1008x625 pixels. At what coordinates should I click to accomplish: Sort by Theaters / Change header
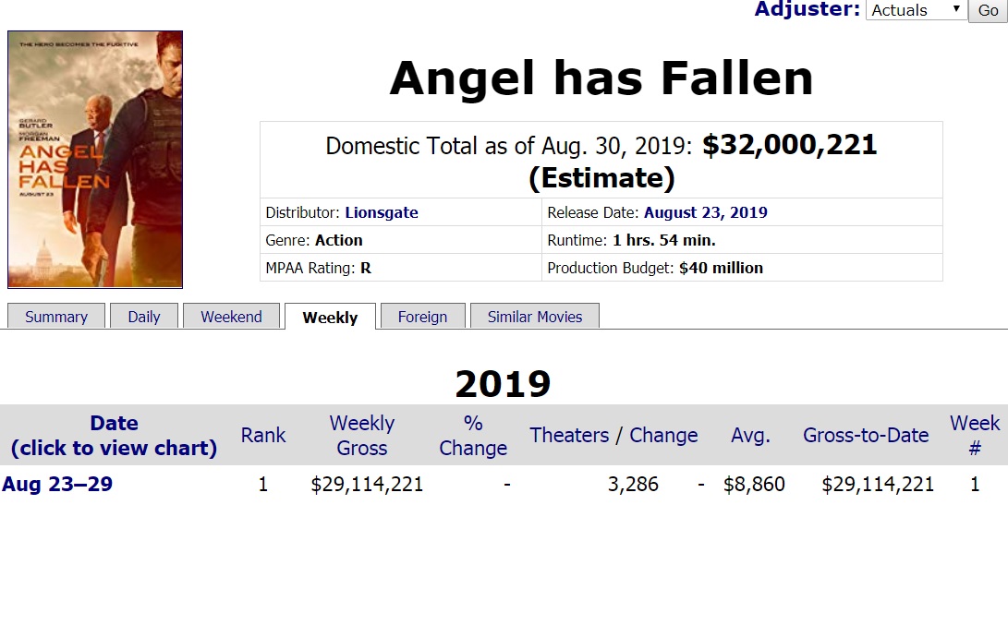613,435
